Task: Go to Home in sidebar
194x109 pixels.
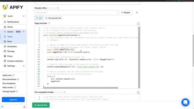Action: tap(10, 27)
